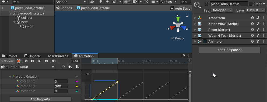Toggle scene audio speaker icon
The image size is (267, 102).
coord(108,2)
